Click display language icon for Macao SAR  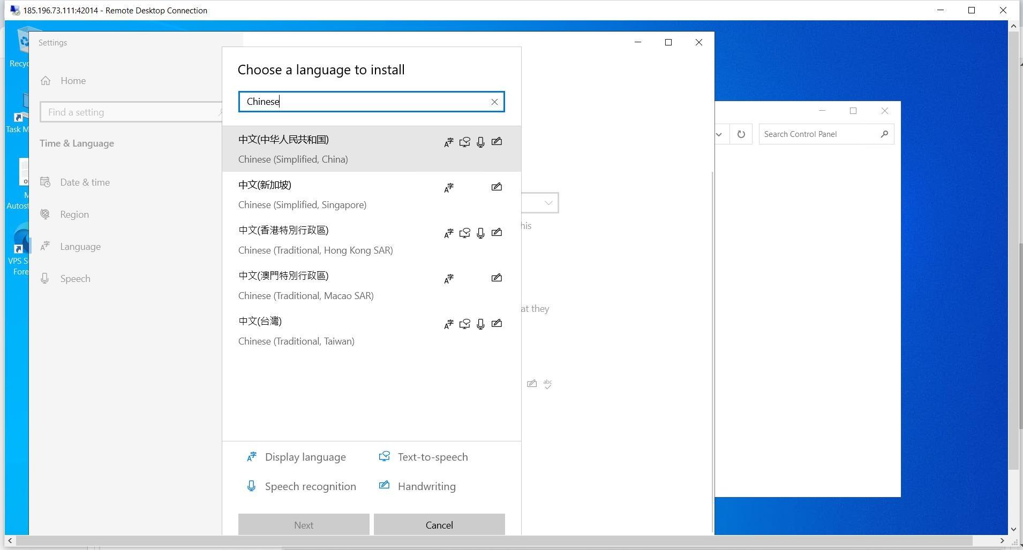(449, 278)
